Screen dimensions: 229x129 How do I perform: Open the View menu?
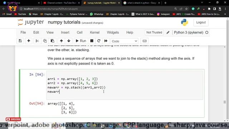tap(50, 33)
